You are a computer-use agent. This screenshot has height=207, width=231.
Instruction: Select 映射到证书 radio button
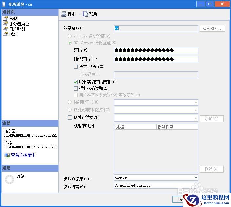(70, 102)
